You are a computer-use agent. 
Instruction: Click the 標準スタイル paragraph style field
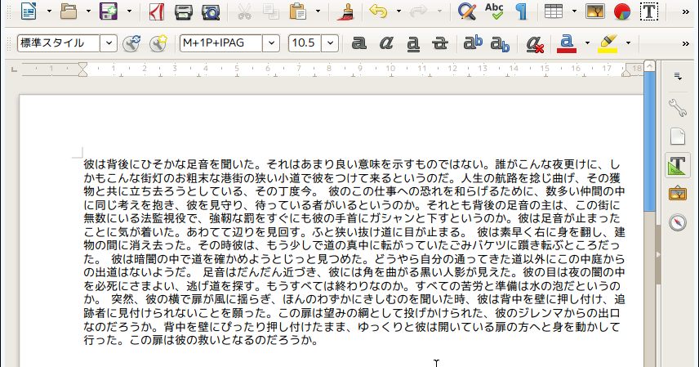[58, 43]
